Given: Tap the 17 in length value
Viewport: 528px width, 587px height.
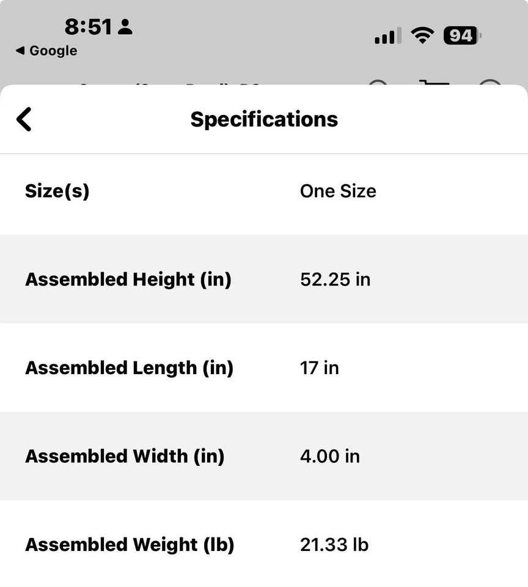Looking at the screenshot, I should pyautogui.click(x=320, y=368).
